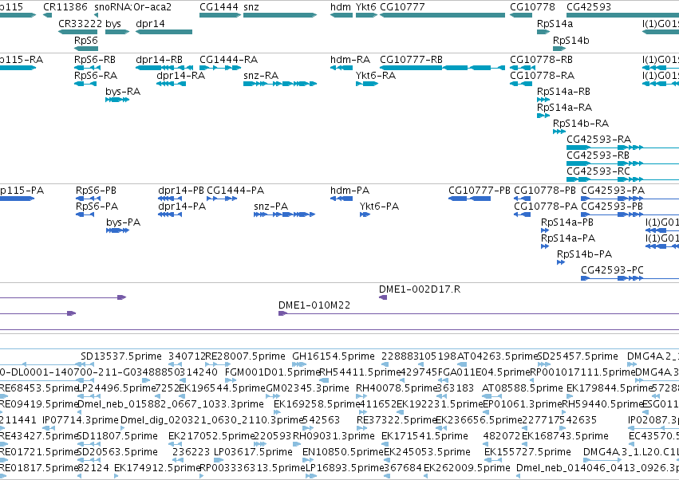The image size is (679, 480).
Task: Click protein CG42593-PC
Action: coord(630,277)
